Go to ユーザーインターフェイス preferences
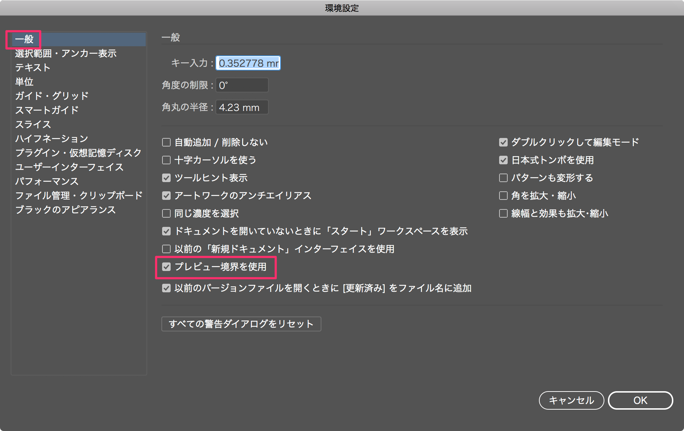Viewport: 684px width, 431px height. tap(69, 167)
